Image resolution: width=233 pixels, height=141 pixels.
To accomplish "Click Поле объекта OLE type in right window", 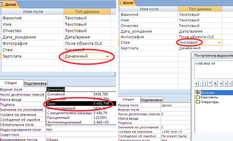I will point(196,37).
